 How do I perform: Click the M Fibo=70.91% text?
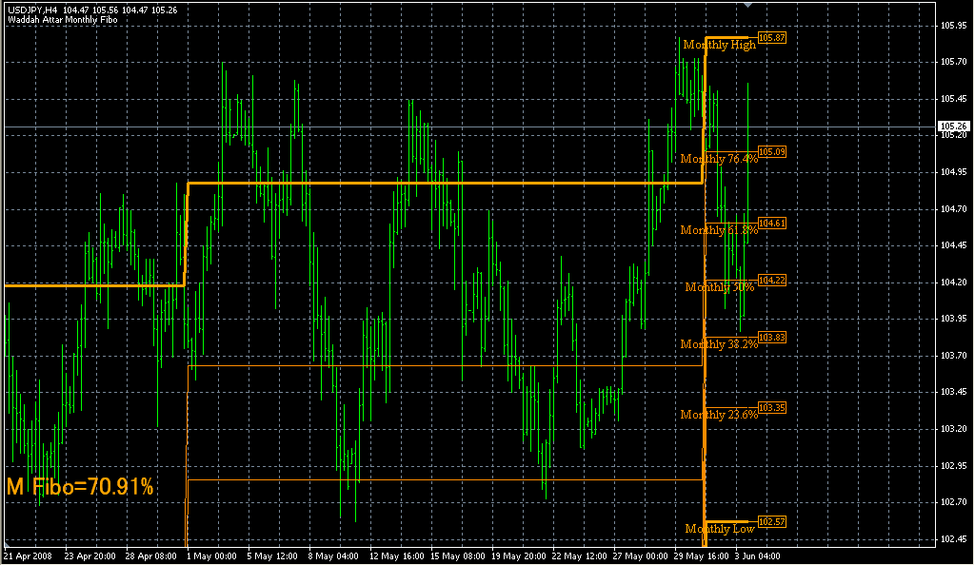click(x=80, y=487)
